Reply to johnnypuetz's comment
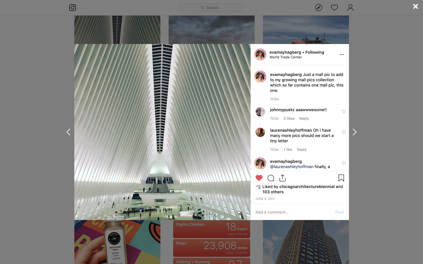Viewport: 423px width, 264px height. 304,119
